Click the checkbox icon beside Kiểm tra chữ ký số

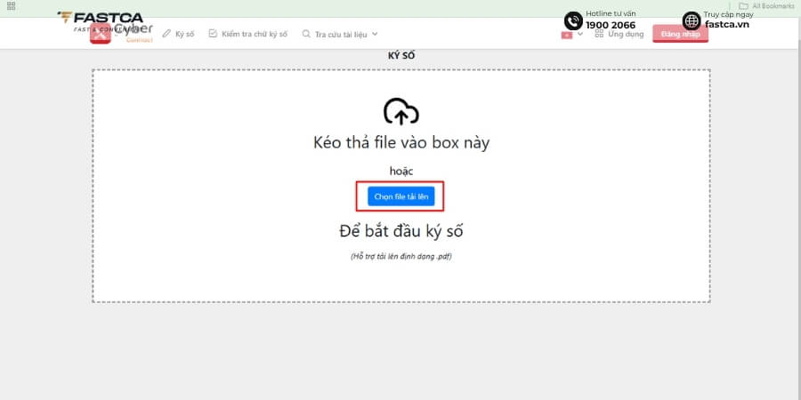(213, 34)
